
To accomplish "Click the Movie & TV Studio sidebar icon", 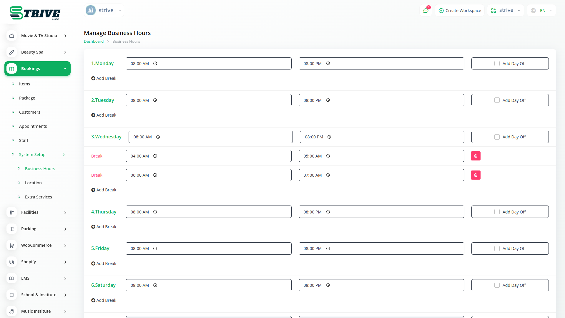I will click(x=12, y=36).
